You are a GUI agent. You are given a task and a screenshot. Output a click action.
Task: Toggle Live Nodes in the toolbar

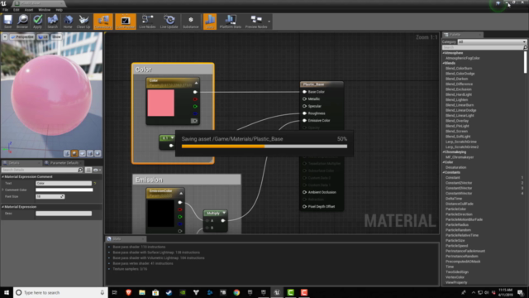click(x=147, y=22)
